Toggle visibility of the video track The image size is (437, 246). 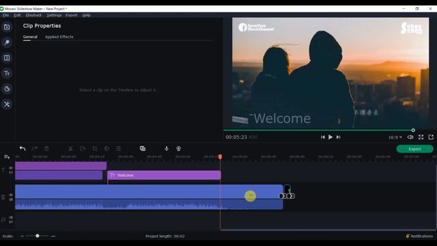point(11,195)
